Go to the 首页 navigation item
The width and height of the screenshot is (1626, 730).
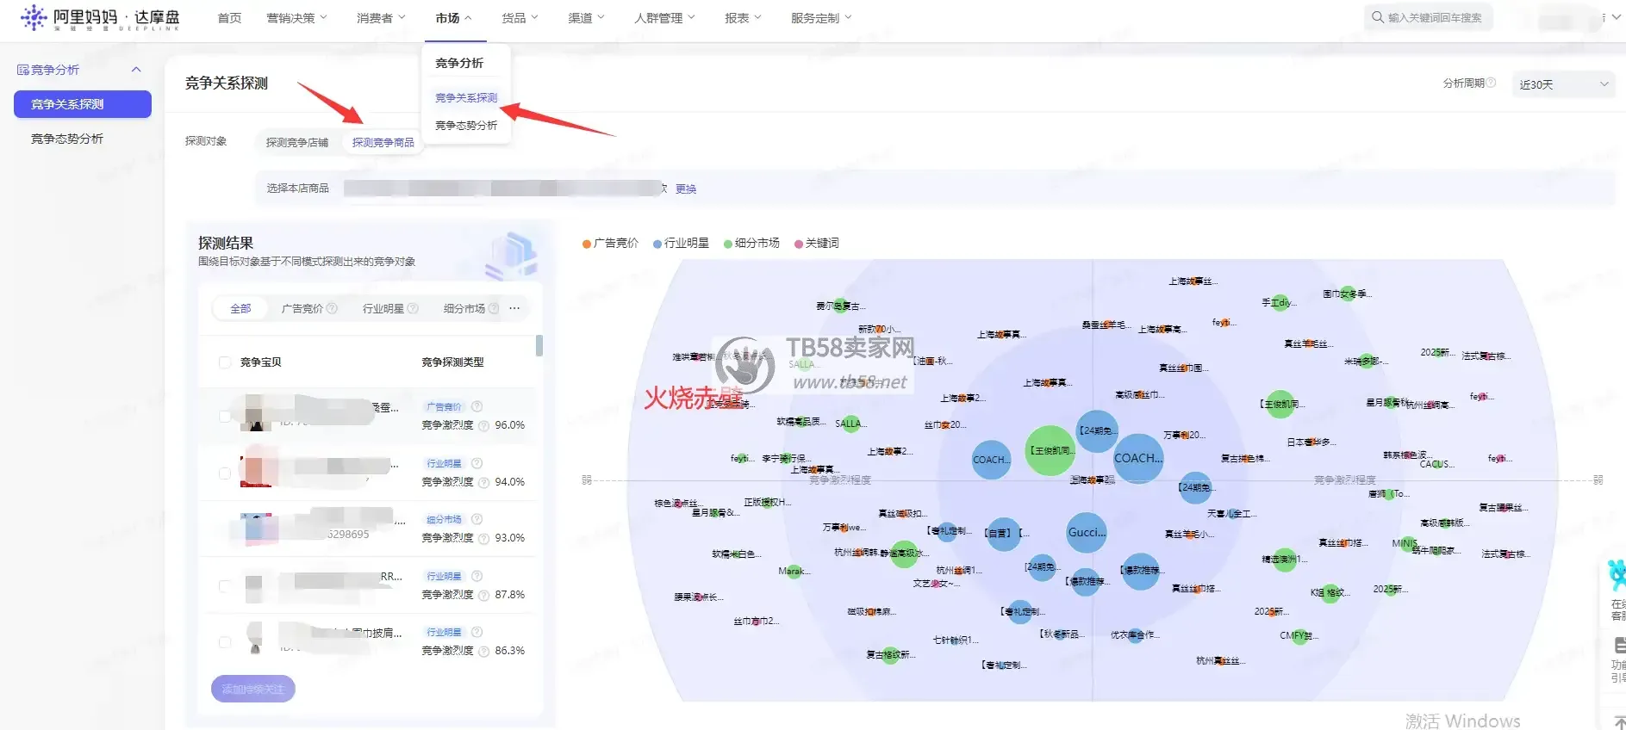tap(229, 18)
